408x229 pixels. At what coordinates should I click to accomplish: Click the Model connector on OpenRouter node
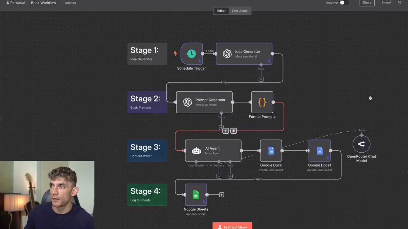pyautogui.click(x=361, y=135)
